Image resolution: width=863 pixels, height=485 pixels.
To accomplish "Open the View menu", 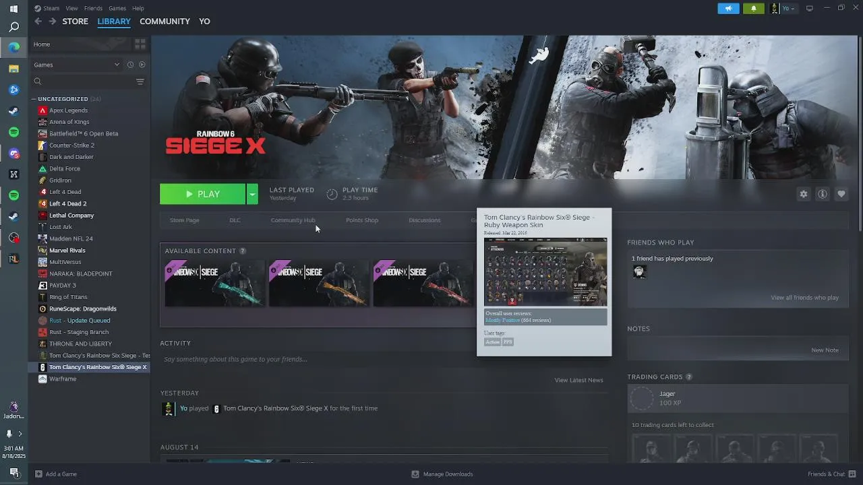I will pos(71,8).
